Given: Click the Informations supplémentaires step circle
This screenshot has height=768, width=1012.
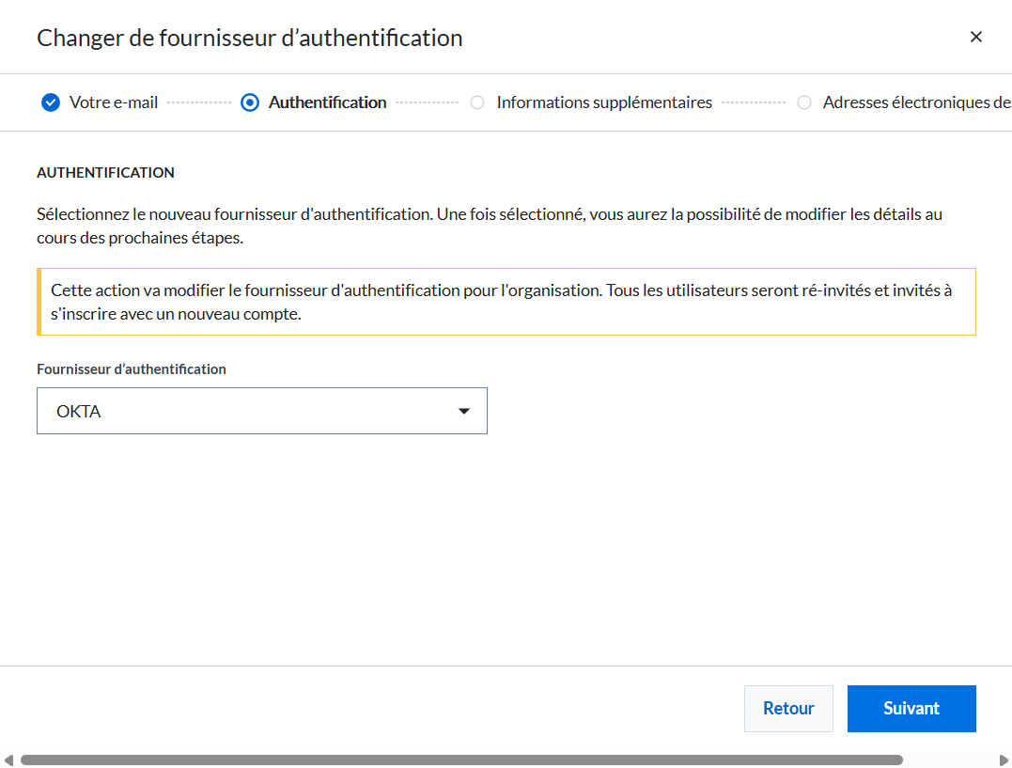Looking at the screenshot, I should [477, 102].
